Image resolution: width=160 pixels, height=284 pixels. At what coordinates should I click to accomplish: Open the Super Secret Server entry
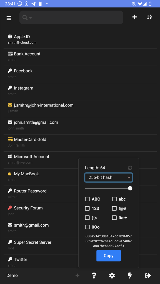[42, 246]
